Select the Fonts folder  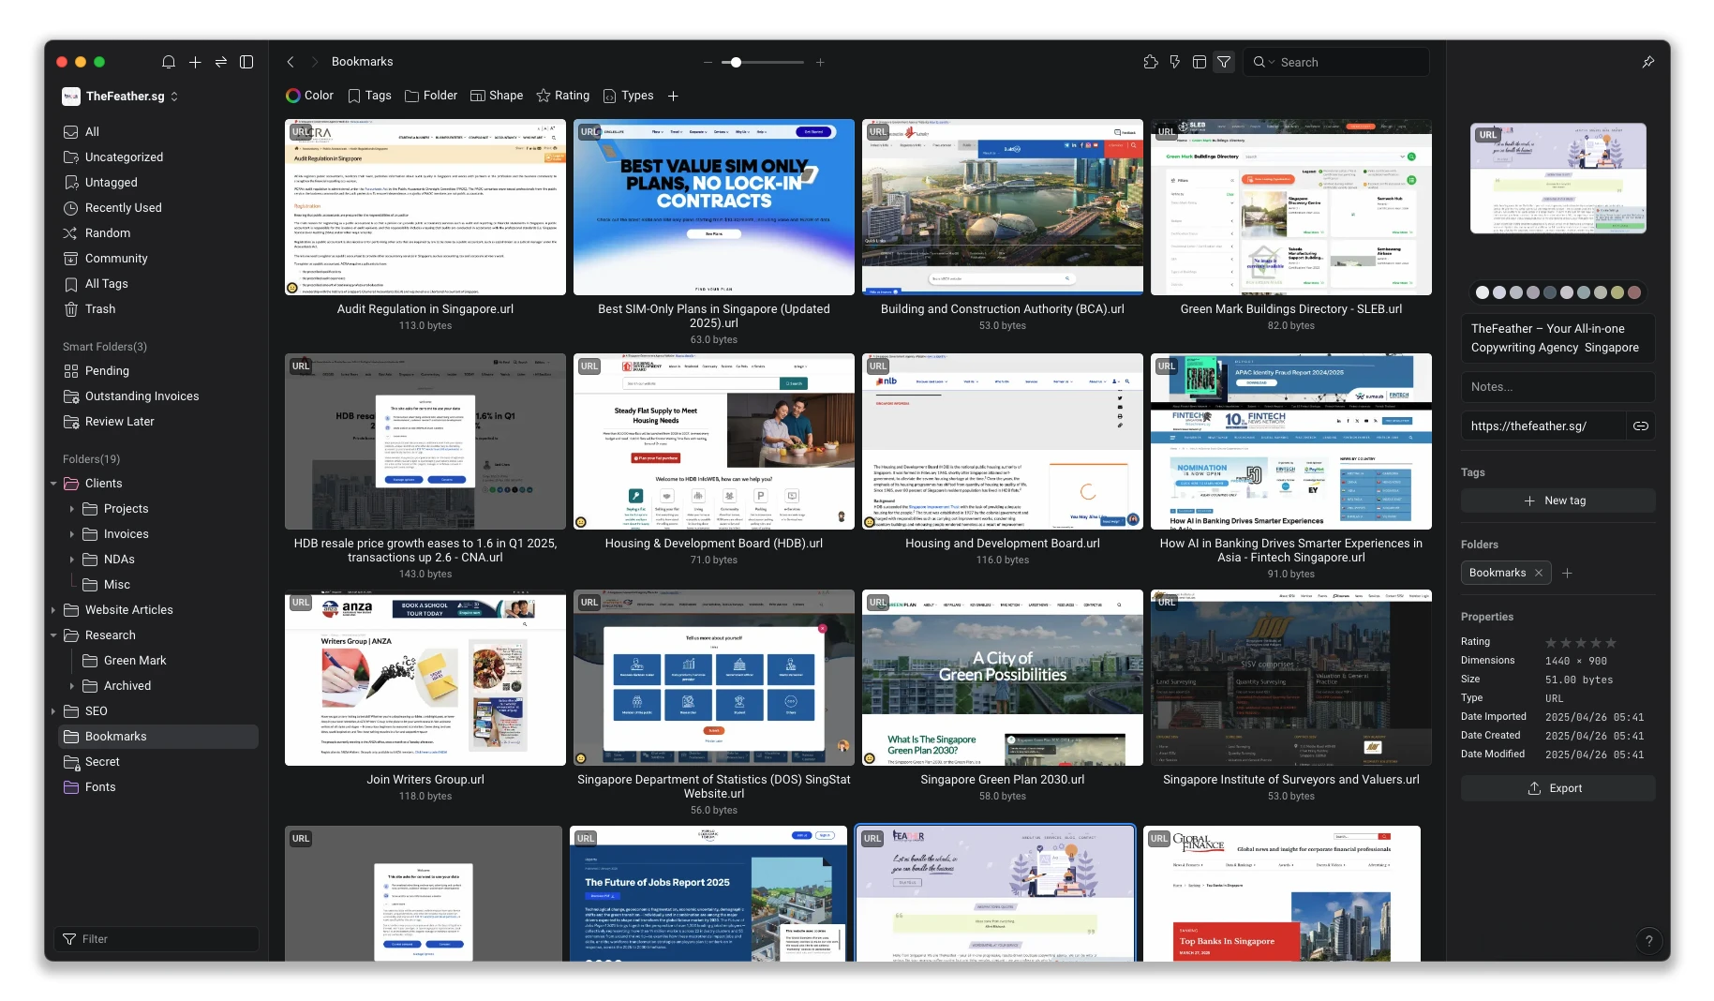[157, 787]
